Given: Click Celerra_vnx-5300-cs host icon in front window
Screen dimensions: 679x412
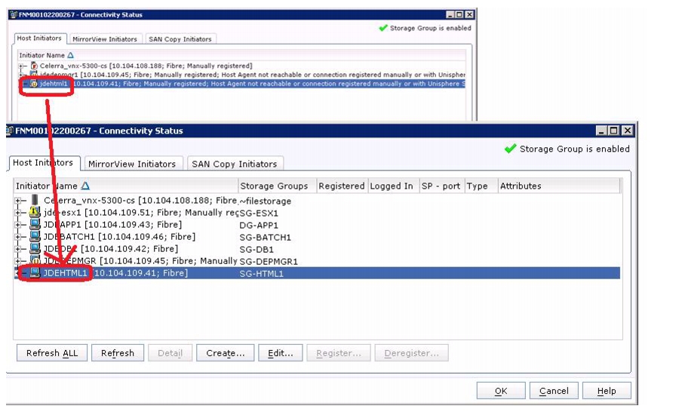Looking at the screenshot, I should pyautogui.click(x=35, y=200).
